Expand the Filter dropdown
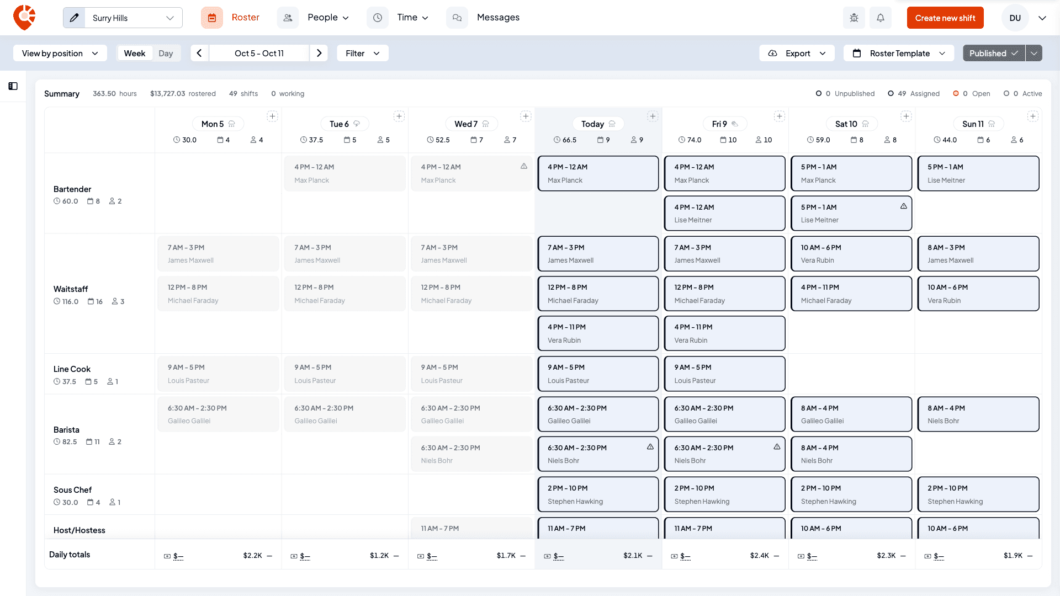The width and height of the screenshot is (1060, 596). [x=363, y=53]
